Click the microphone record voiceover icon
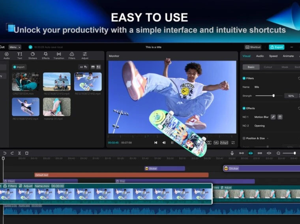 click(232, 153)
